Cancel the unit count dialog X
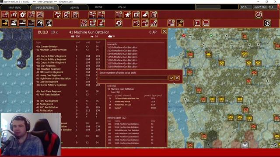The height and width of the screenshot is (157, 280). click(177, 78)
